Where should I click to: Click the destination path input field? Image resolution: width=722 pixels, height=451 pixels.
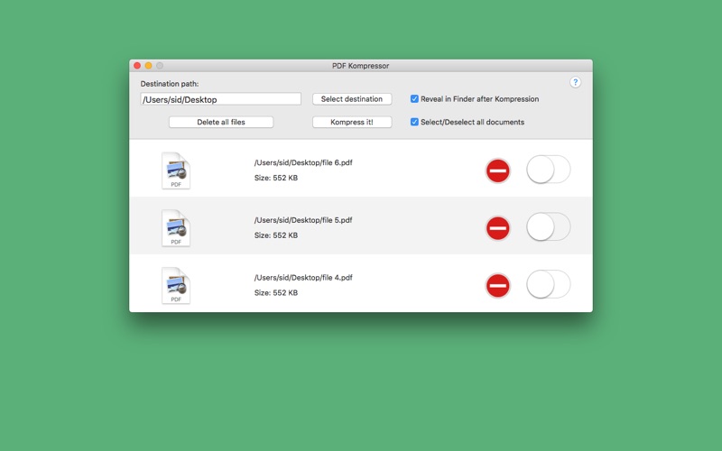(220, 99)
